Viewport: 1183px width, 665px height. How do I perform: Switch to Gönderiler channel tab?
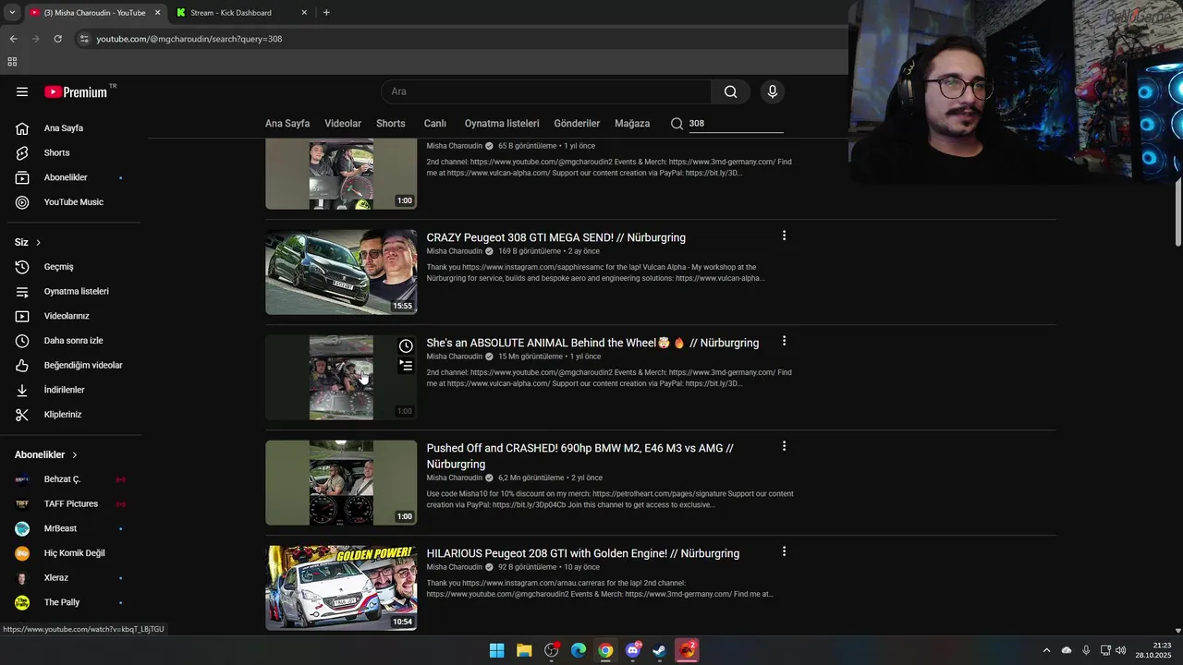point(577,123)
